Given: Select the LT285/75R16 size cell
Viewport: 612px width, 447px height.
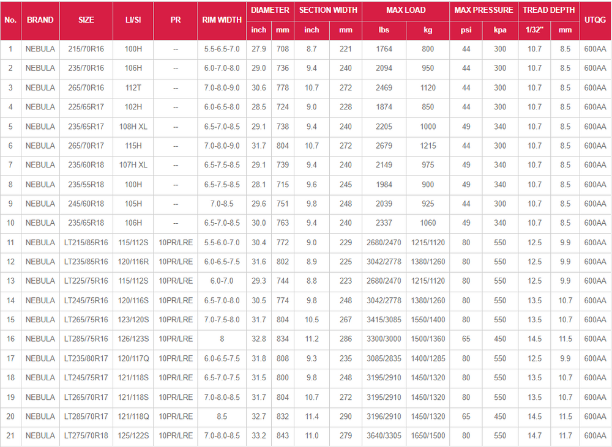Looking at the screenshot, I should (86, 339).
